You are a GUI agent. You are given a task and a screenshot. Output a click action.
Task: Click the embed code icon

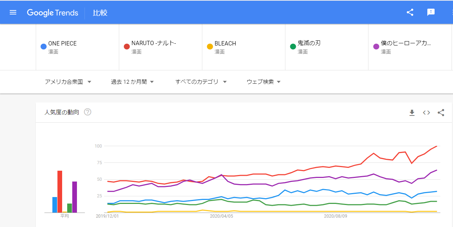(x=426, y=113)
